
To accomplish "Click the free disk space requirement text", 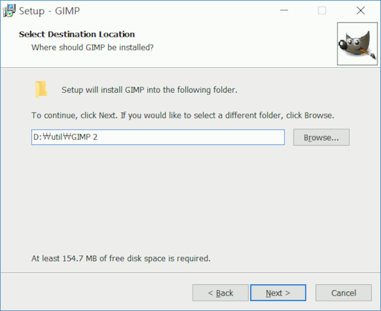I will pos(121,259).
